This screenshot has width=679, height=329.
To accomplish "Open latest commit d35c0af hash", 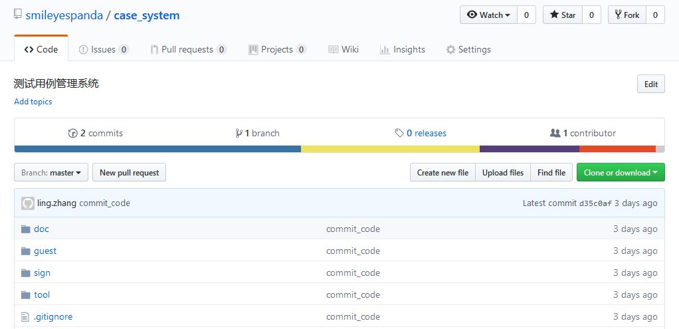I will 595,203.
